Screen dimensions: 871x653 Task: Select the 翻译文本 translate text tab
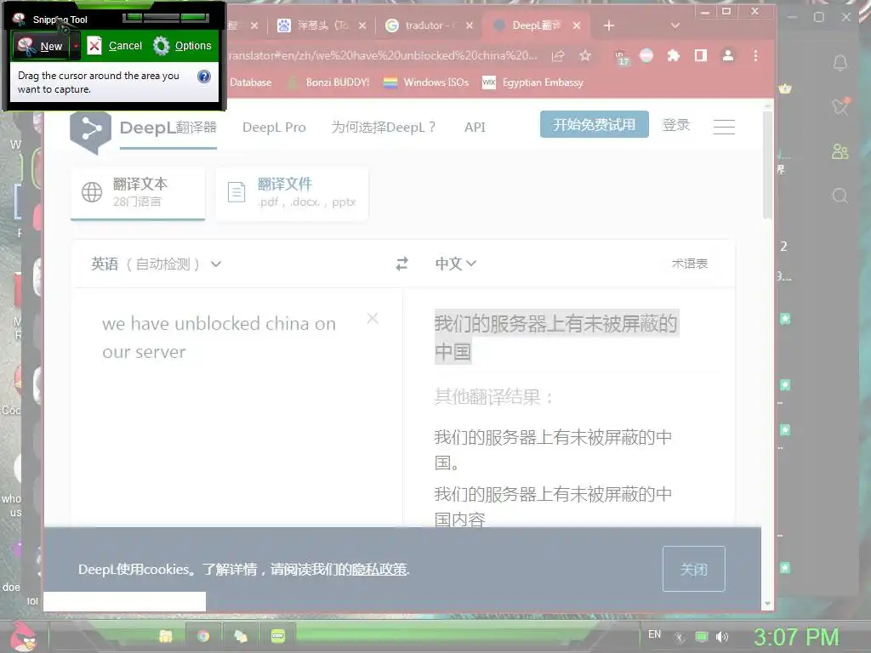tap(138, 192)
